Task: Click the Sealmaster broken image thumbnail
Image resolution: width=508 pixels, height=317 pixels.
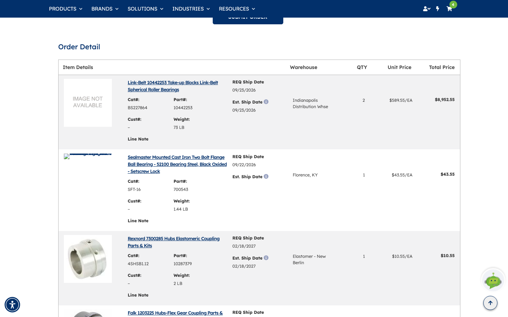Action: (88, 156)
